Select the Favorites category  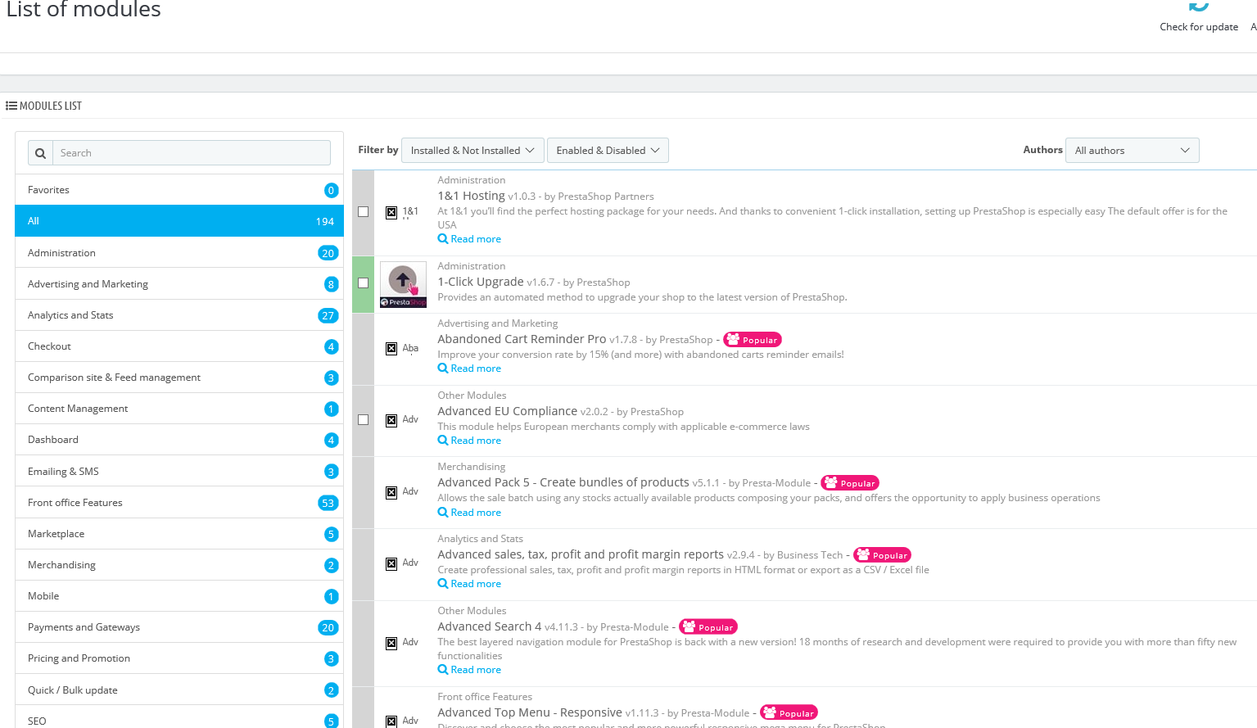(179, 190)
